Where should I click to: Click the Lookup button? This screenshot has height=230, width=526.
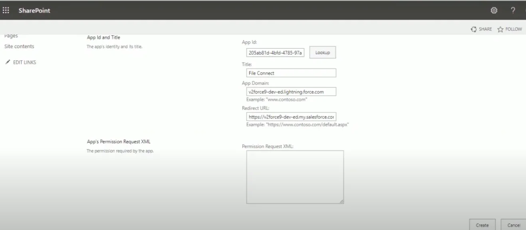pos(322,52)
